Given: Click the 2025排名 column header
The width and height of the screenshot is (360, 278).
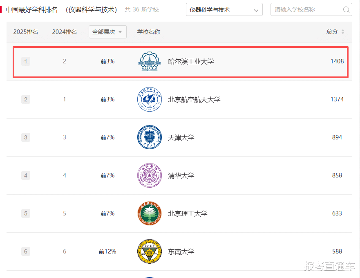Looking at the screenshot, I should click(26, 32).
